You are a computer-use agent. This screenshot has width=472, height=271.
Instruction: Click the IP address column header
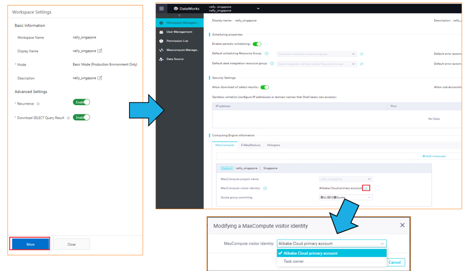[300, 106]
